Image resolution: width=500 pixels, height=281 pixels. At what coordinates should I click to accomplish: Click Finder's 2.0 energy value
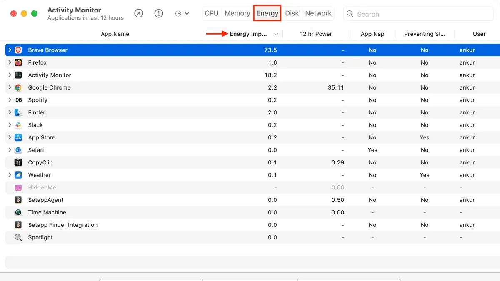click(x=272, y=112)
